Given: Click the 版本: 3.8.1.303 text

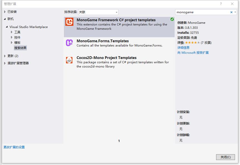Looking at the screenshot, I should point(188,28).
